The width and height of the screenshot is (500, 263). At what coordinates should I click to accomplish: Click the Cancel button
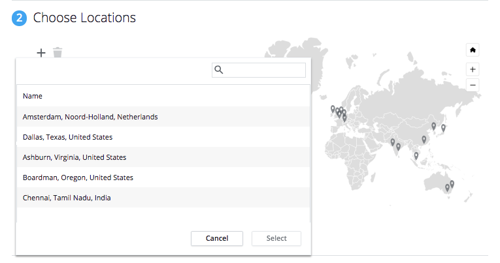pos(217,238)
